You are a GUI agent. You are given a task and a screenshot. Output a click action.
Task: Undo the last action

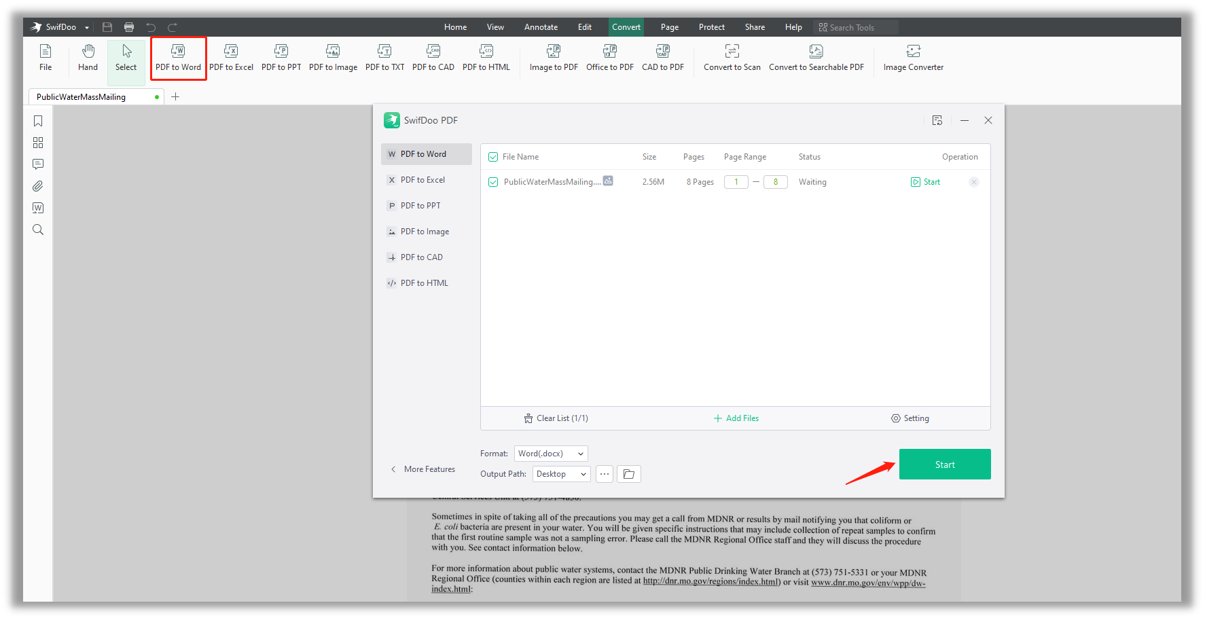(x=151, y=27)
